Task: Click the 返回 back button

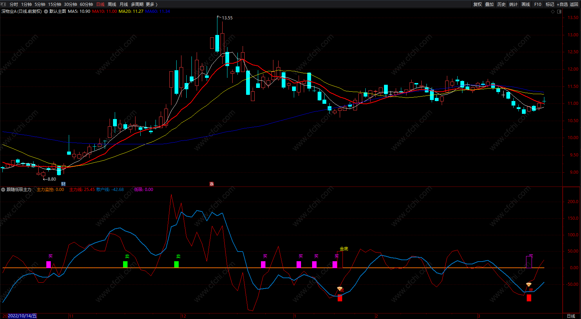Action: 574,4
